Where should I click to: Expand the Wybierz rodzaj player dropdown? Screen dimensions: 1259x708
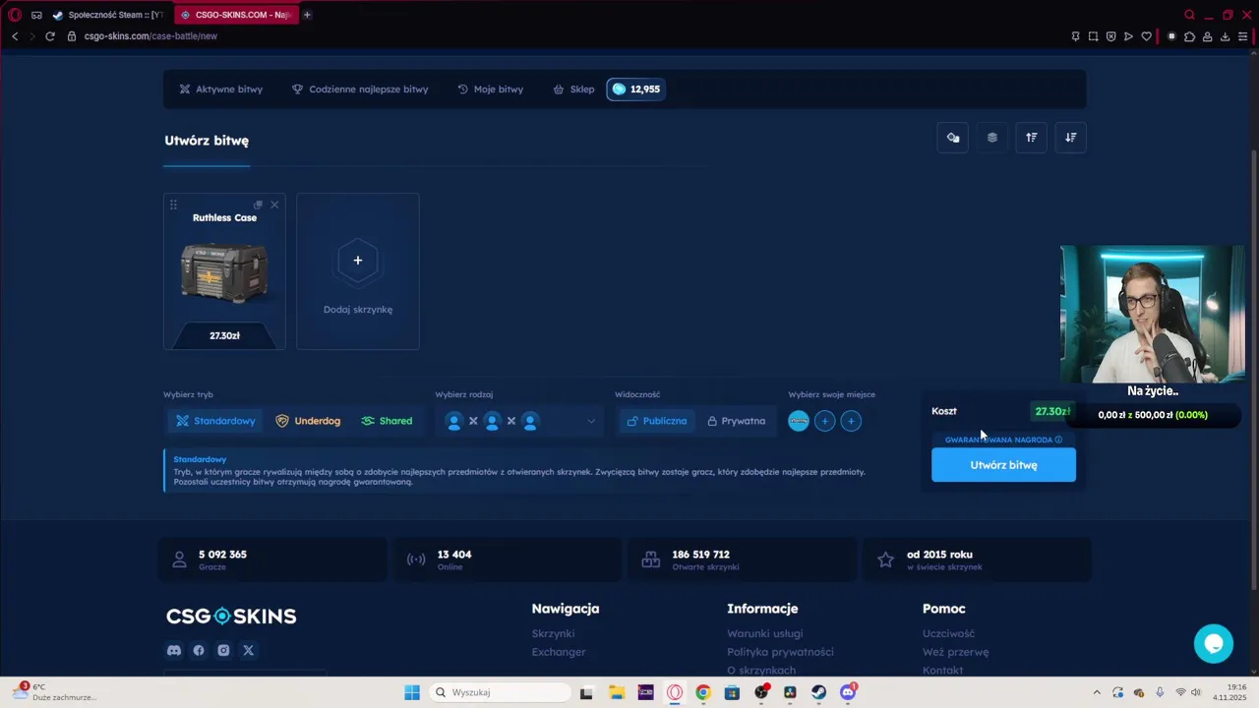pos(518,421)
